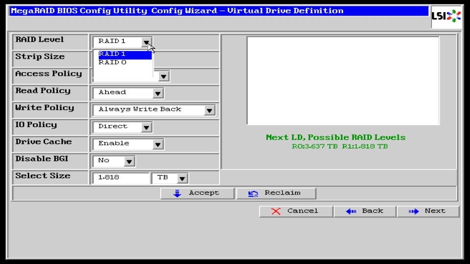Click the Reclaim undo arrow icon
Screen dimensions: 470x264
pyautogui.click(x=253, y=194)
